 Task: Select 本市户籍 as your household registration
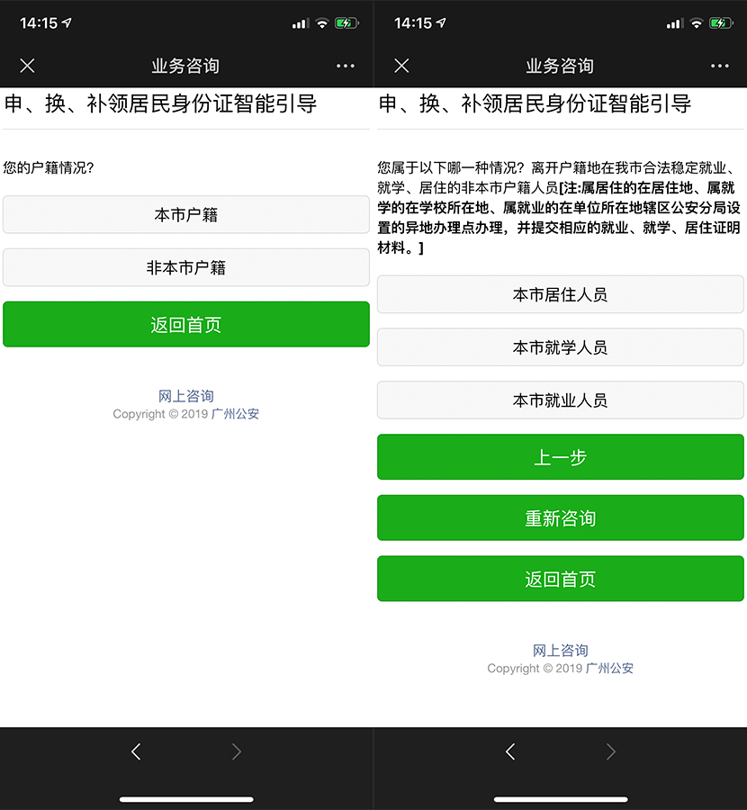(x=185, y=215)
